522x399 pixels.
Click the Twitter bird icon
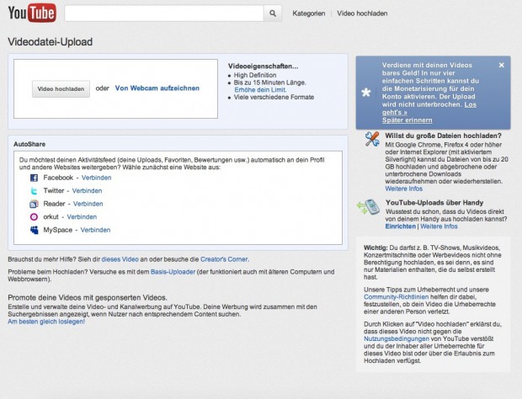(34, 191)
